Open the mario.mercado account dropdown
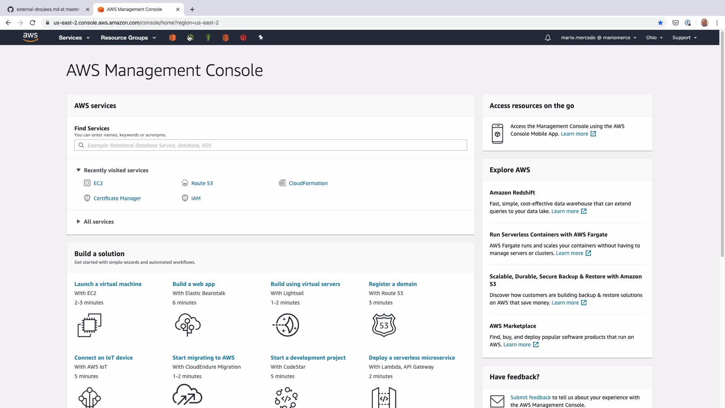Viewport: 725px width, 408px height. [x=599, y=38]
